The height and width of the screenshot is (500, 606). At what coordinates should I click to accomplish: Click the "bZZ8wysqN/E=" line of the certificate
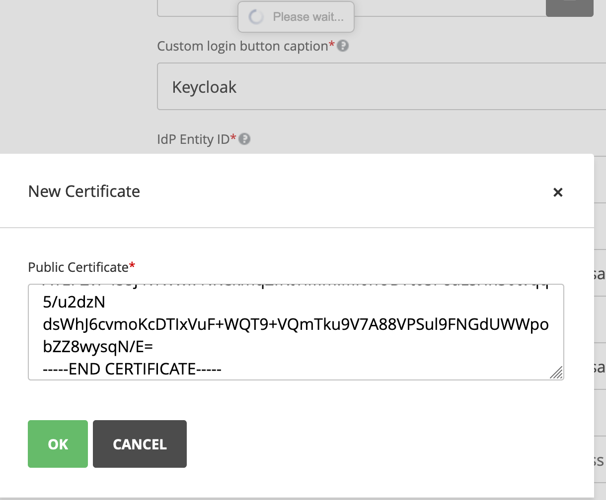click(x=98, y=347)
